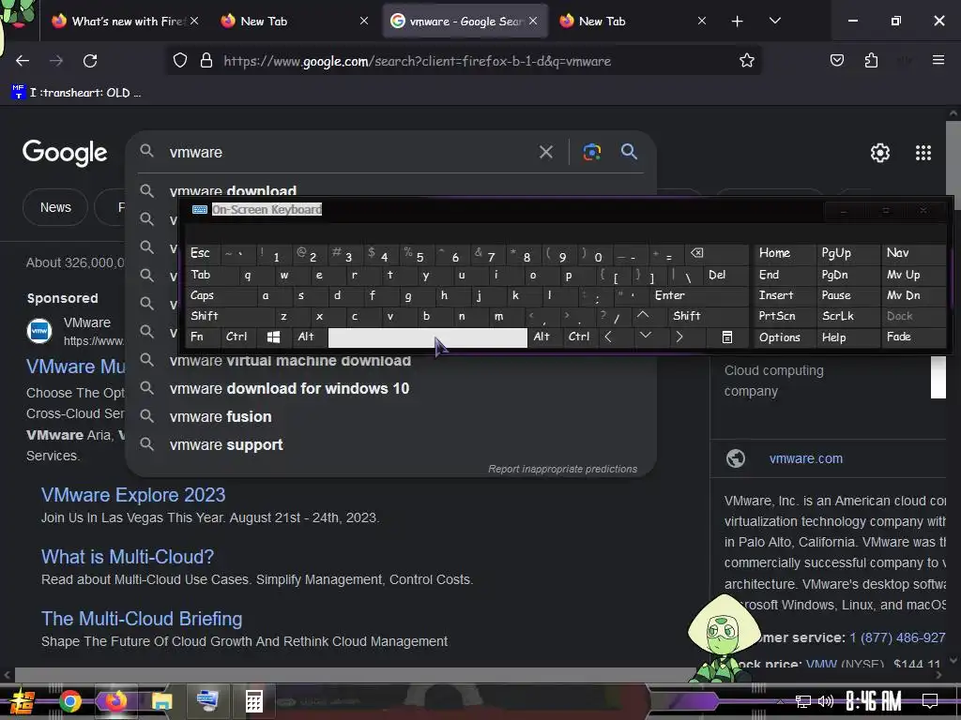Launch Chrome from the taskbar
The image size is (961, 720).
click(69, 701)
